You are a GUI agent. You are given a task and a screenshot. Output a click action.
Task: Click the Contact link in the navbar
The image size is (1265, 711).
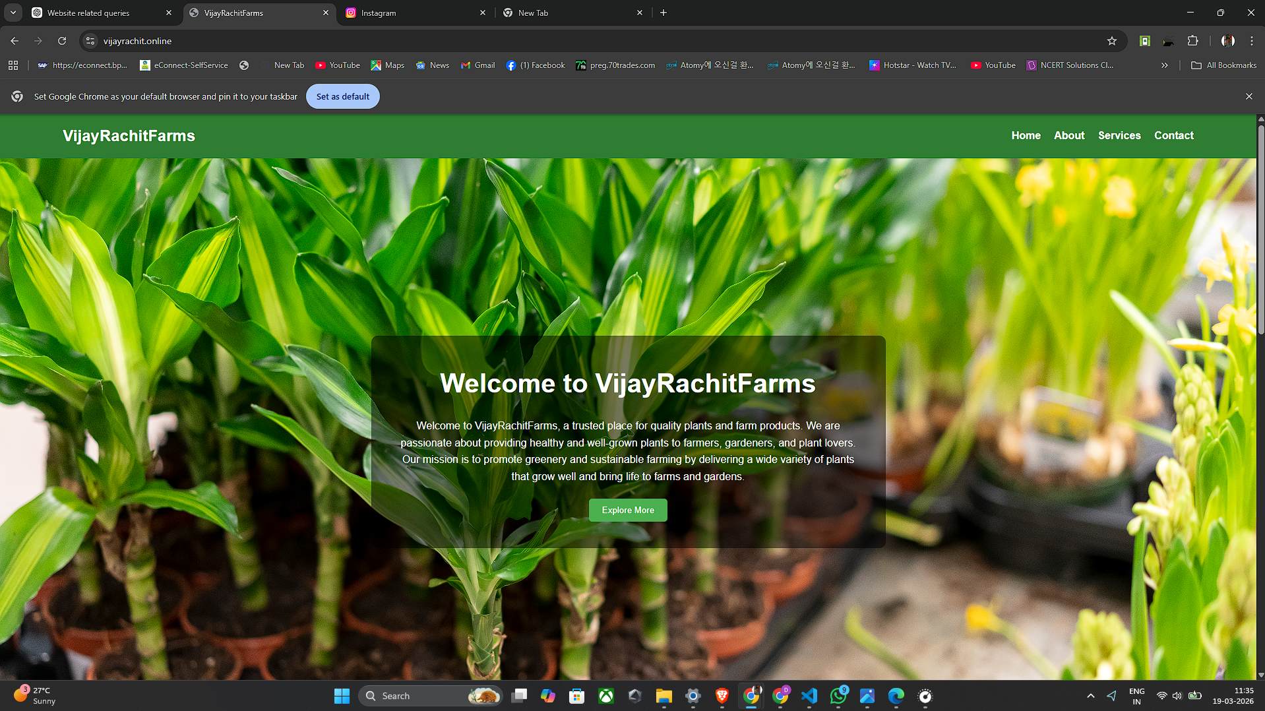click(1173, 135)
